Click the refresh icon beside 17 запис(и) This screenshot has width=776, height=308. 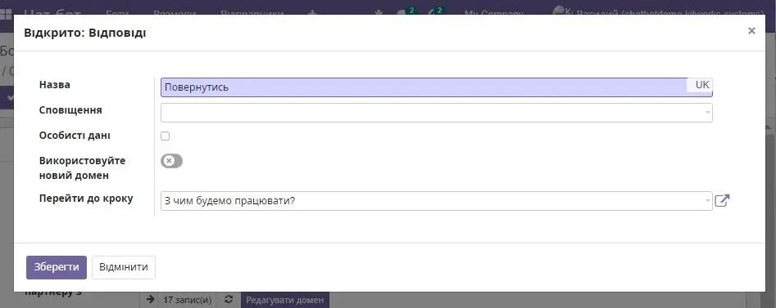pyautogui.click(x=229, y=300)
